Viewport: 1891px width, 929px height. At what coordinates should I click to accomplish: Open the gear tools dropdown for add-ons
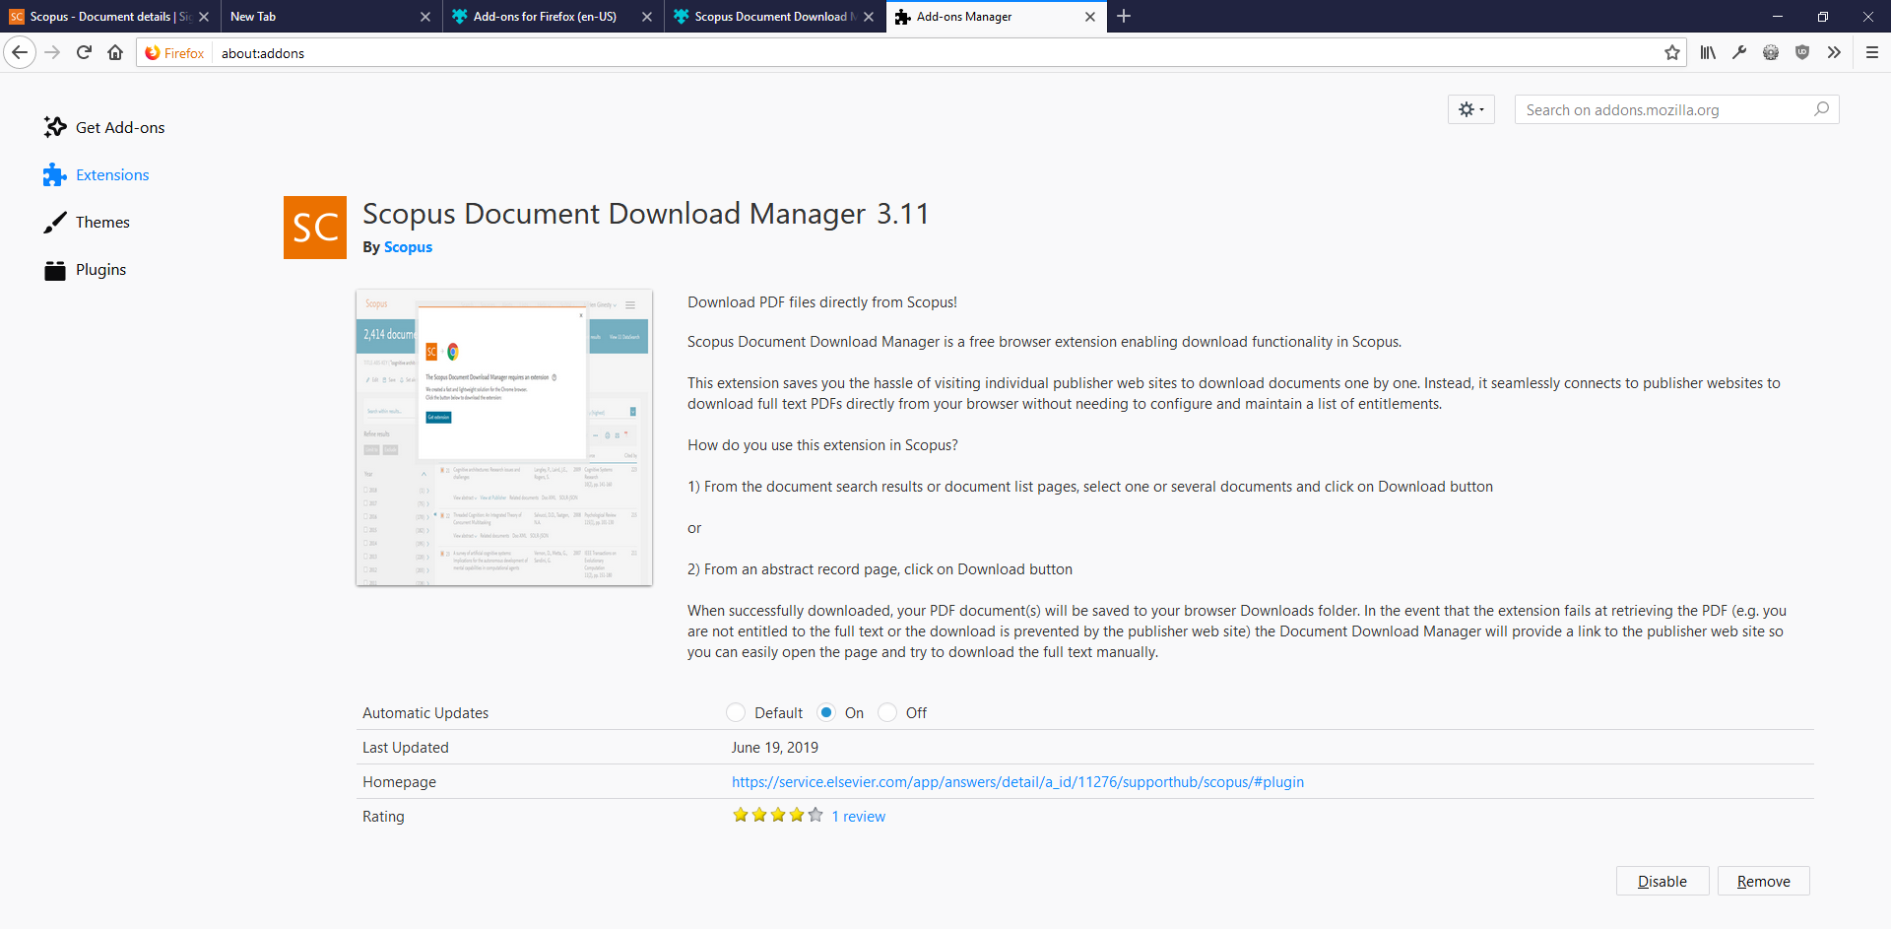pos(1471,109)
